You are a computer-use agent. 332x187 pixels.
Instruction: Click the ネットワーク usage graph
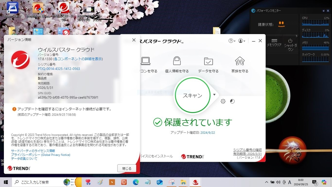(x=315, y=59)
